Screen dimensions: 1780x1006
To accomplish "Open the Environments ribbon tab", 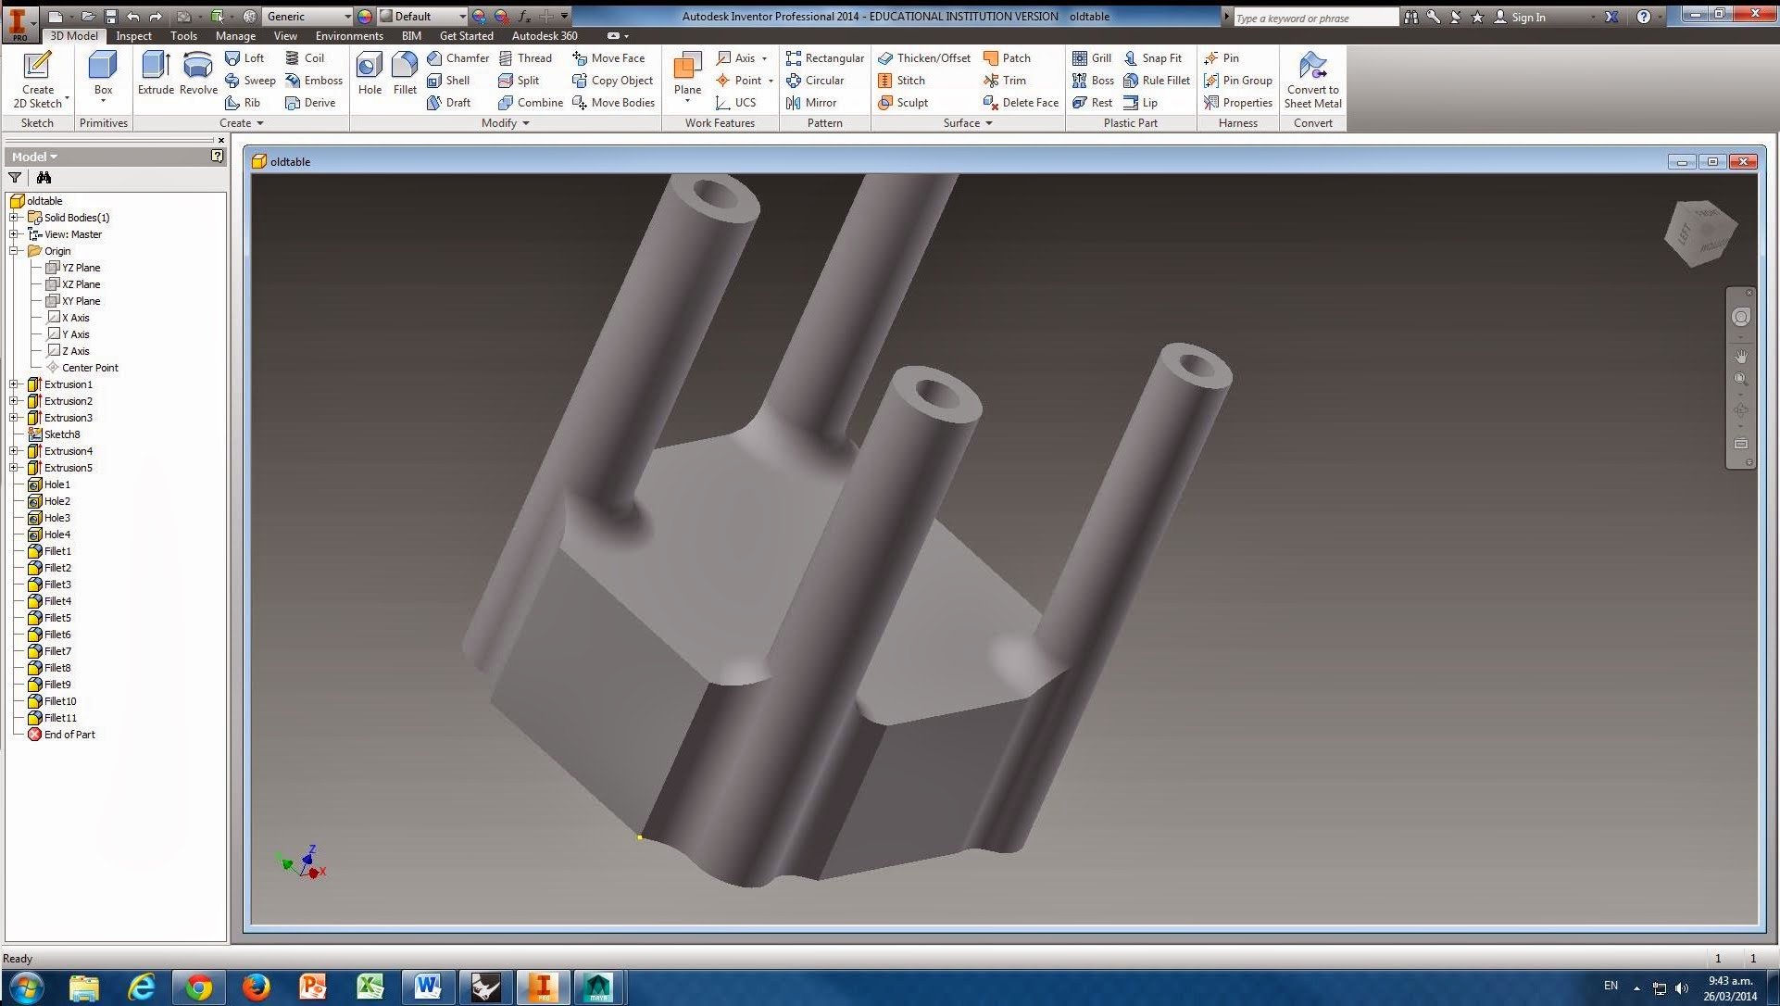I will pyautogui.click(x=349, y=36).
